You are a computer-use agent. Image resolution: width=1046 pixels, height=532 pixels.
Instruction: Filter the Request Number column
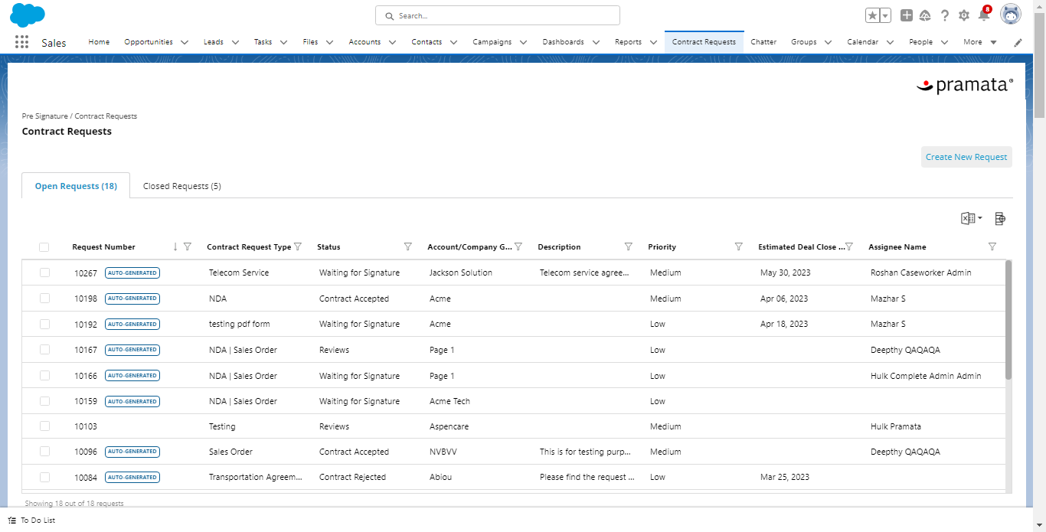point(188,246)
